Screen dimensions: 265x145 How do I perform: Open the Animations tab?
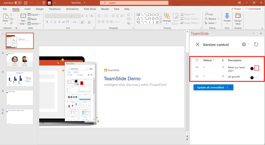click(x=72, y=9)
